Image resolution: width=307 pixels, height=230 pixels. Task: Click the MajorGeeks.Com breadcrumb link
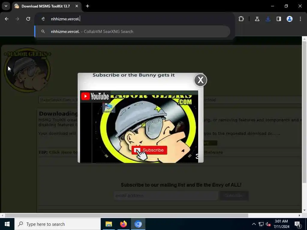[x=55, y=100]
